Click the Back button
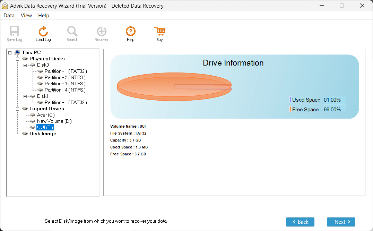373x231 pixels. point(300,222)
